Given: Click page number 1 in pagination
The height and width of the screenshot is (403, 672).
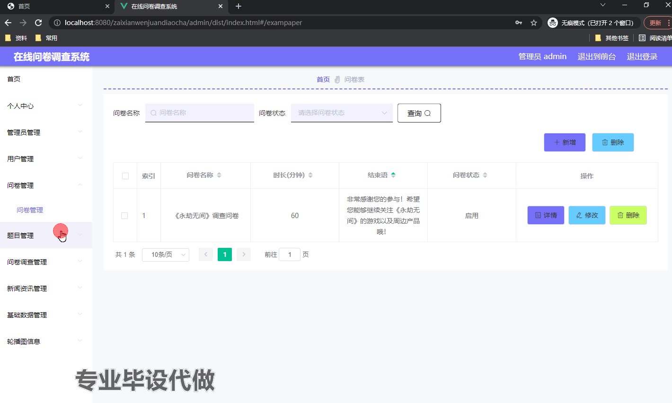Looking at the screenshot, I should coord(225,254).
